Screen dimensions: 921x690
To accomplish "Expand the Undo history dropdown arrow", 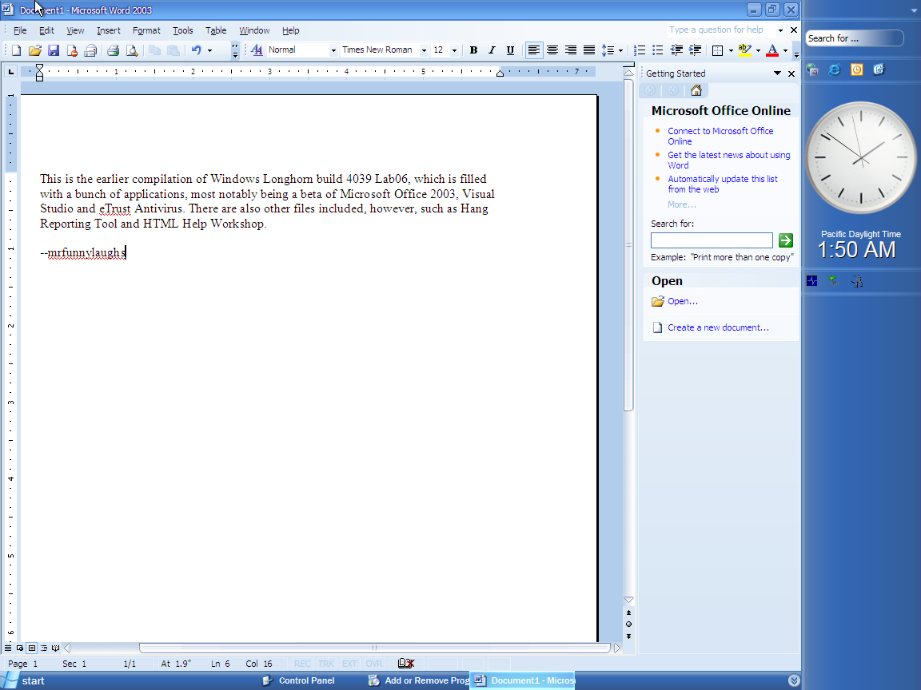I will [209, 50].
